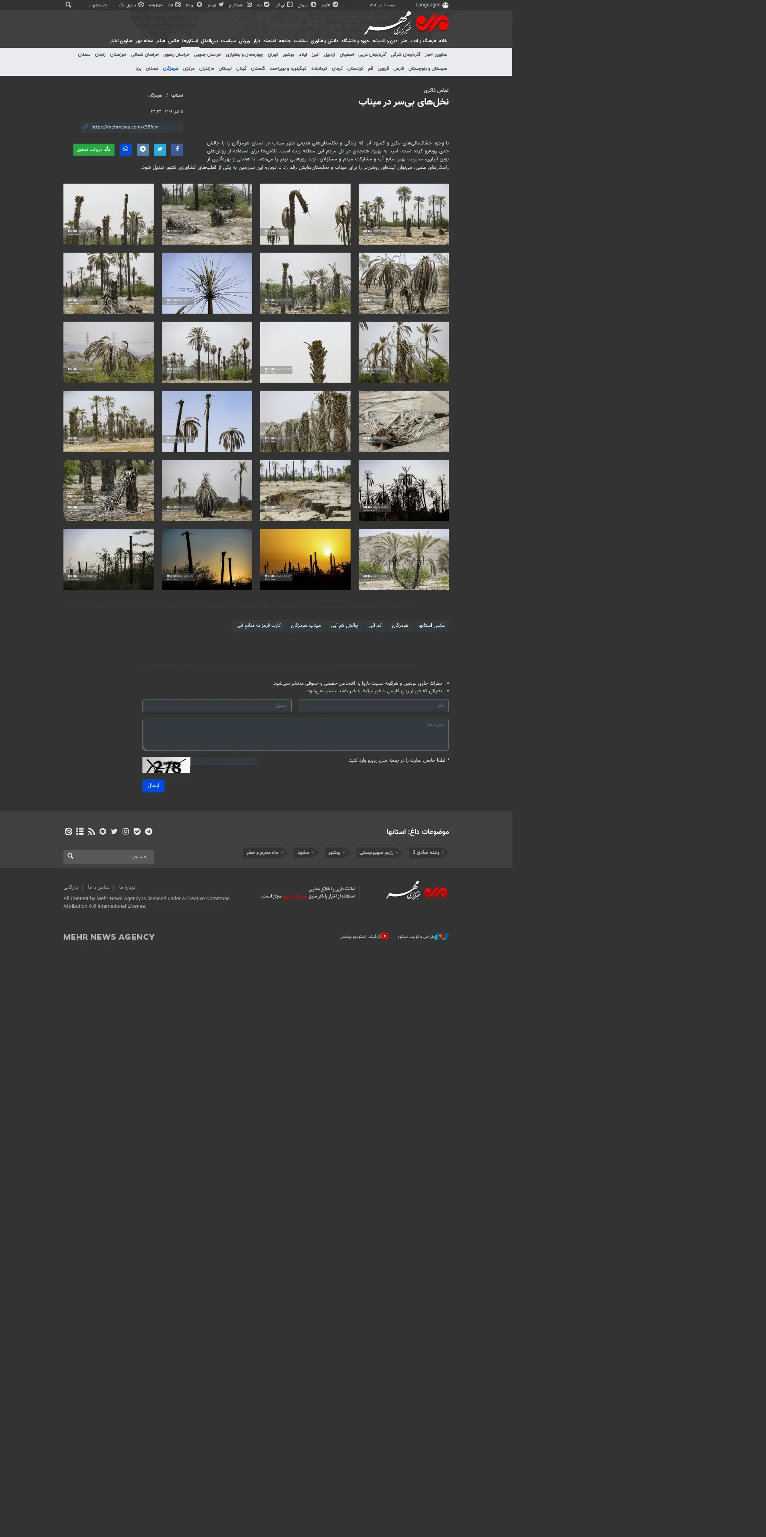
Task: Submit comment with blue ارسال button
Action: pyautogui.click(x=153, y=785)
